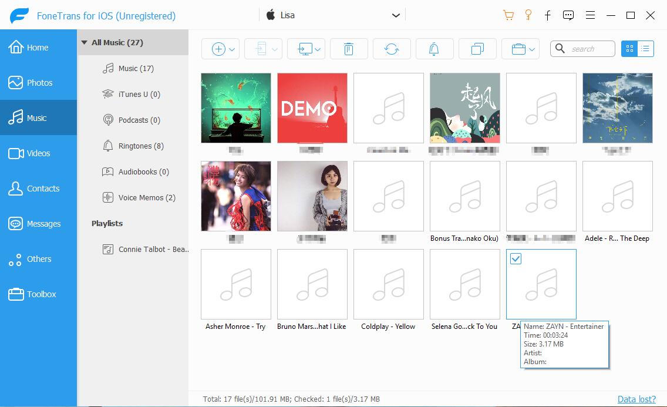Click the feedback chat icon
This screenshot has height=407, width=667.
(568, 15)
